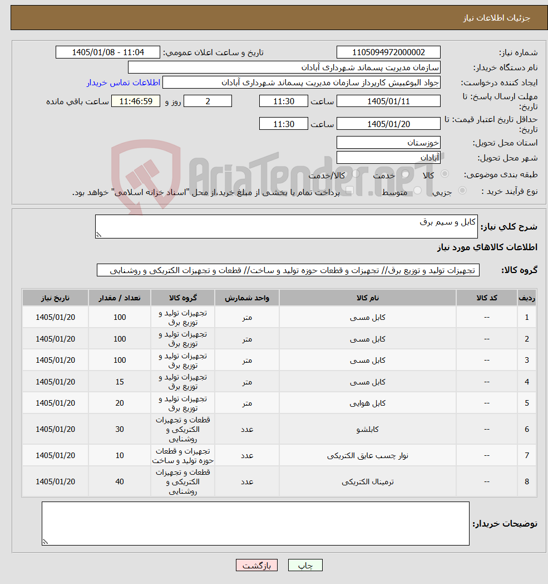Select the خدمت radio button

405,174
